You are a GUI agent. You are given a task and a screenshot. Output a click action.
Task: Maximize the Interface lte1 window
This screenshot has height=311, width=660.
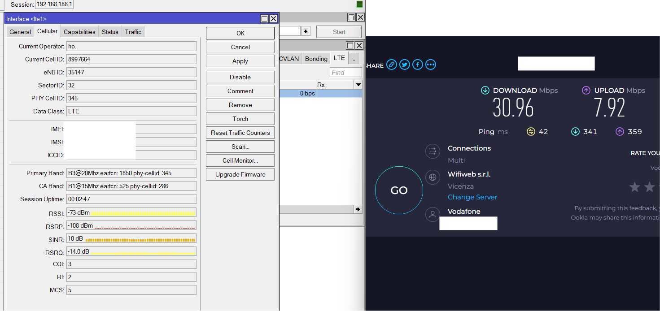tap(265, 18)
